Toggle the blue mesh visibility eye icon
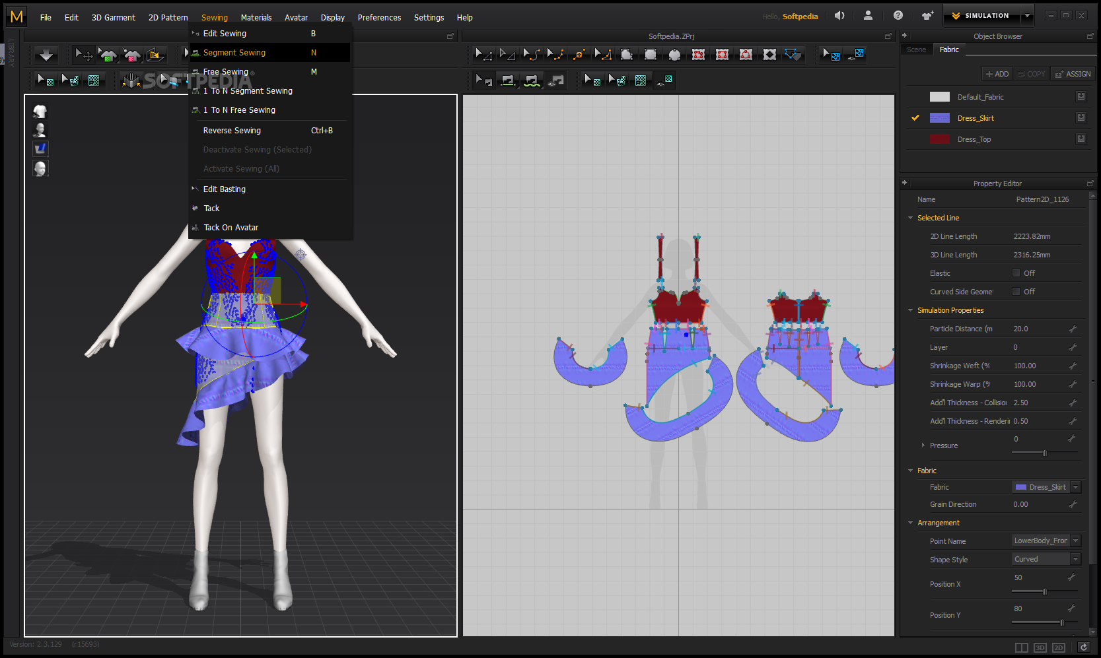The image size is (1101, 658). click(856, 55)
